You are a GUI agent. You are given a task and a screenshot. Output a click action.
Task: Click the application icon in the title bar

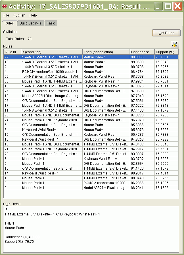(x=4, y=7)
